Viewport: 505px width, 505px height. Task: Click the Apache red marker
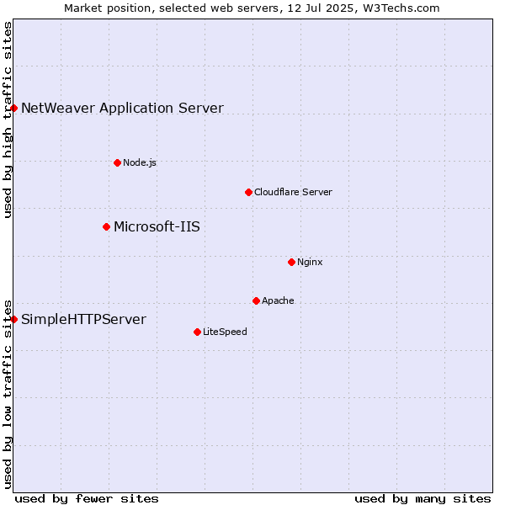257,300
